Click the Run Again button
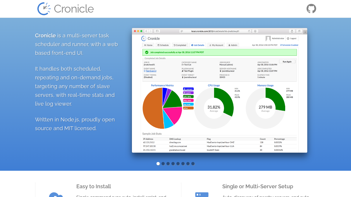Screen dimensions: 351x197 click(287, 62)
